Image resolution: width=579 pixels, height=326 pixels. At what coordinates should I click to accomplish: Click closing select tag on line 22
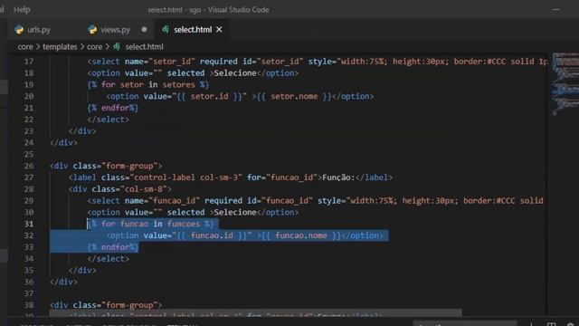(109, 120)
